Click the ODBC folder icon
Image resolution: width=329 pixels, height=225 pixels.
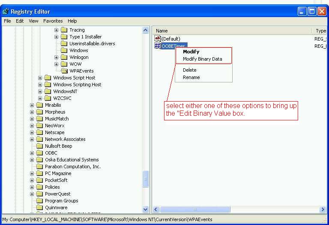pos(40,153)
